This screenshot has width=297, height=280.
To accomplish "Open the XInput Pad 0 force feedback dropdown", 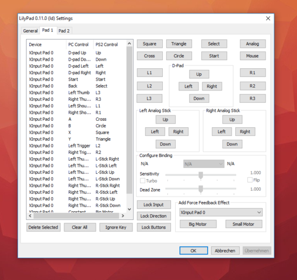I will pos(221,212).
